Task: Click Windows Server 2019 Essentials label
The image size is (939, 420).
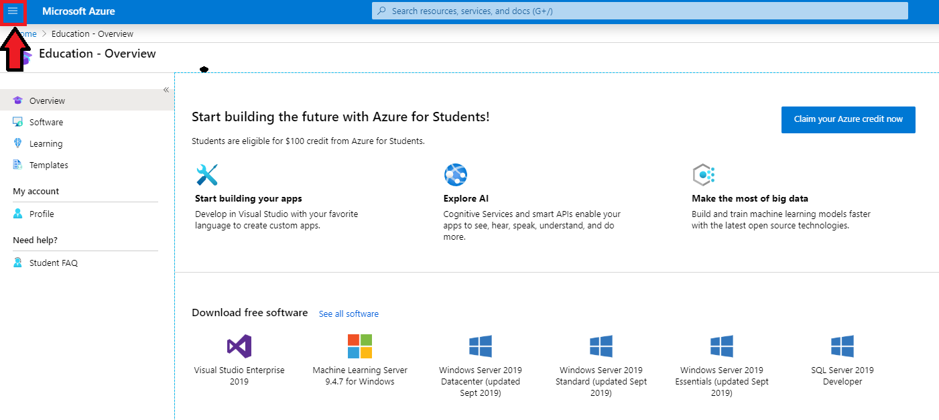Action: [x=722, y=381]
